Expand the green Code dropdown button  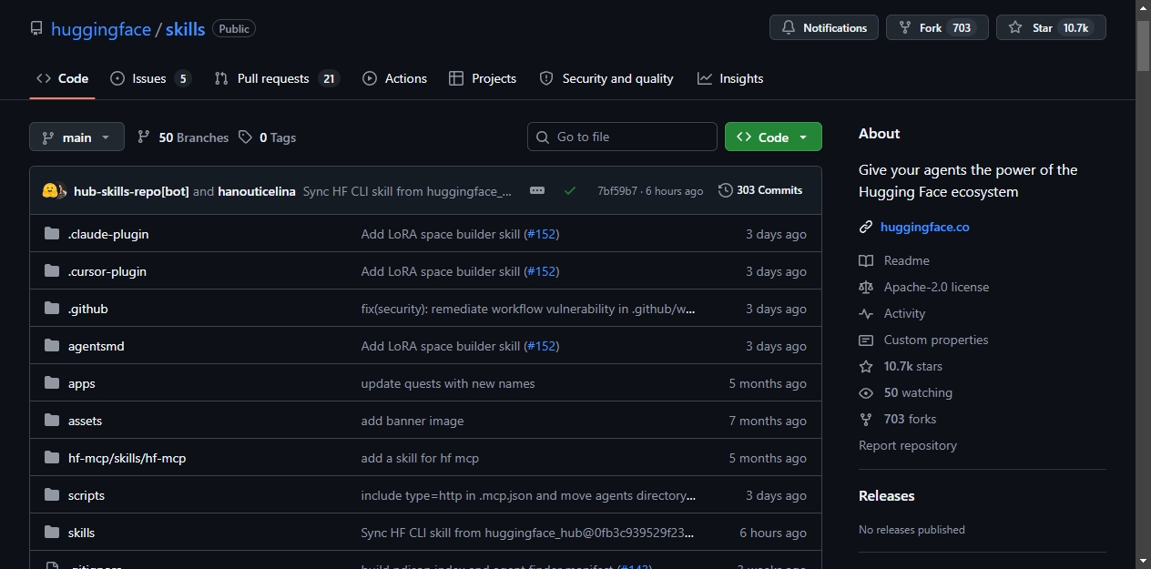click(x=773, y=137)
